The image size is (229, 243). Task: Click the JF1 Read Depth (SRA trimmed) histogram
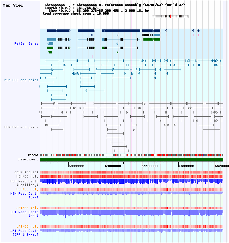click(132, 230)
